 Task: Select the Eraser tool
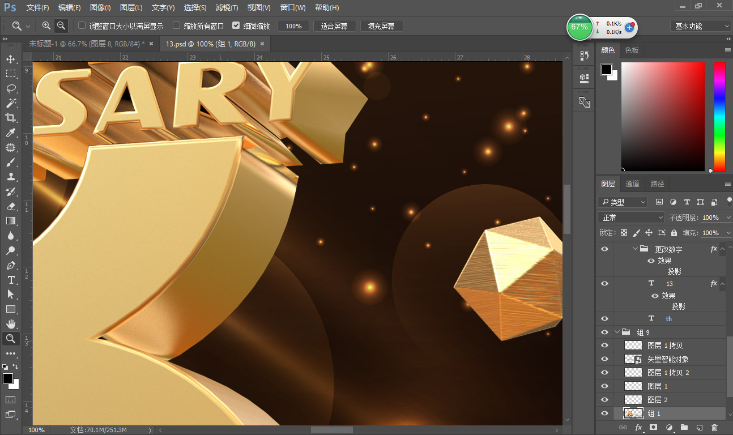(10, 206)
